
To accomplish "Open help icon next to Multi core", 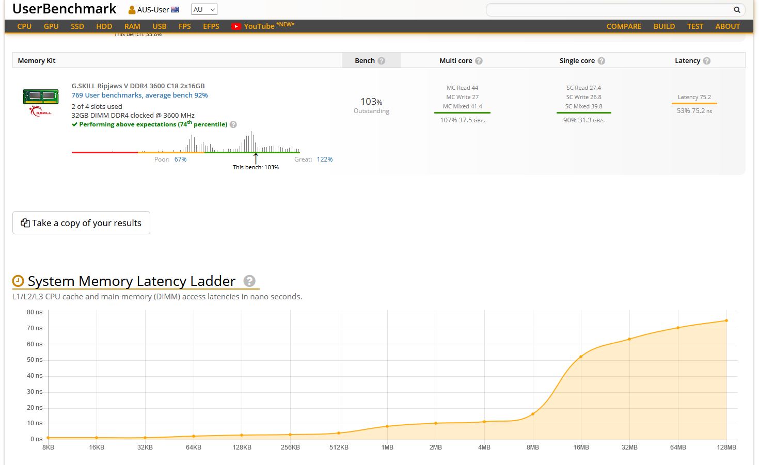I will [479, 61].
